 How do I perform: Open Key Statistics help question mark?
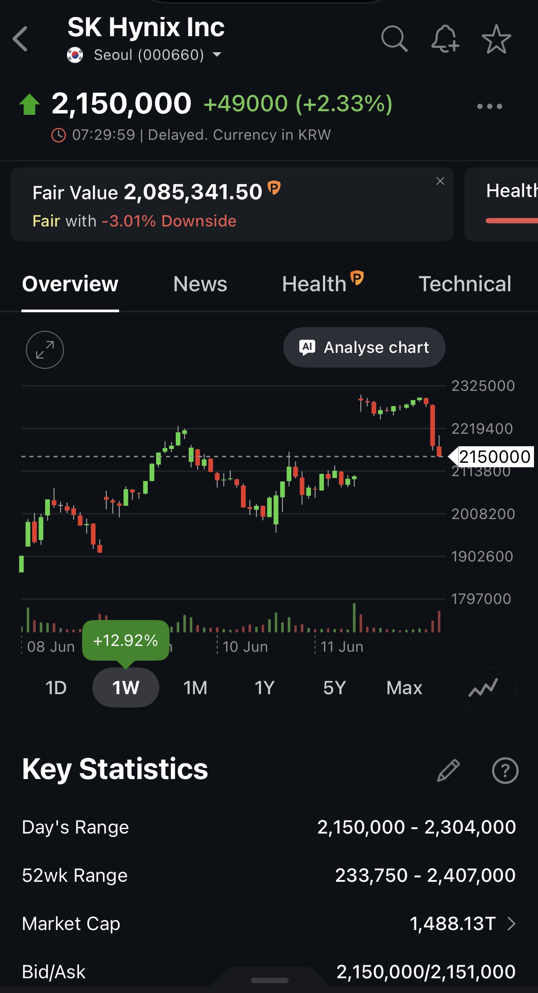(505, 770)
